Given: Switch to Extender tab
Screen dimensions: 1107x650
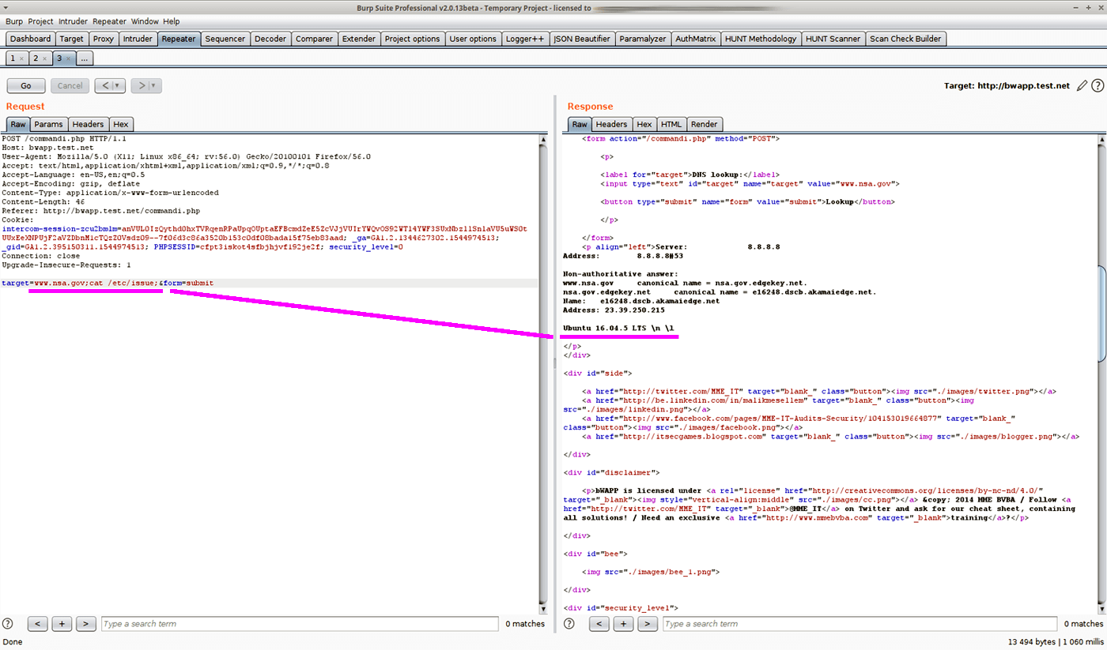Looking at the screenshot, I should [359, 39].
